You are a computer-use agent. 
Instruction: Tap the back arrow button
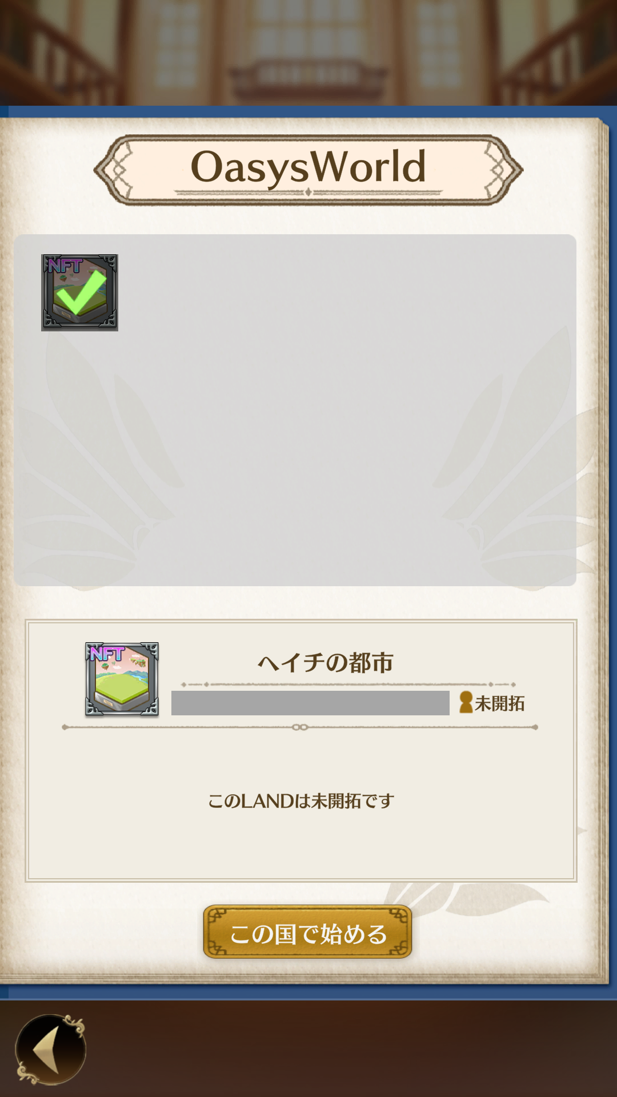click(x=51, y=1049)
